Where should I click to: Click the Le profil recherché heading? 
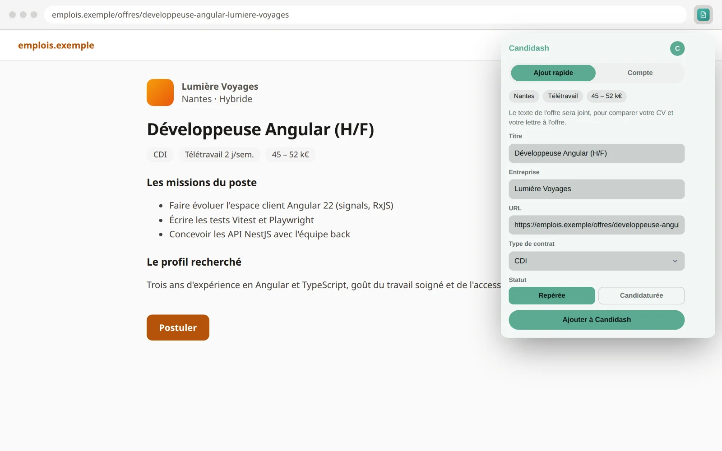(194, 262)
